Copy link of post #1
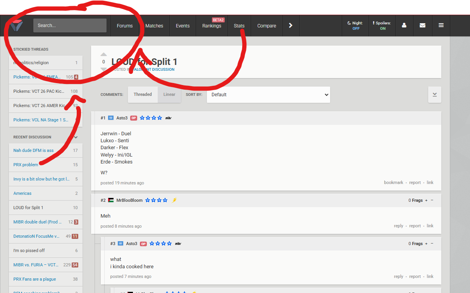470x293 pixels. [x=430, y=182]
